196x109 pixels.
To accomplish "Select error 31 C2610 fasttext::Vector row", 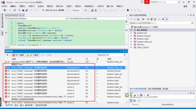I will (65, 98).
